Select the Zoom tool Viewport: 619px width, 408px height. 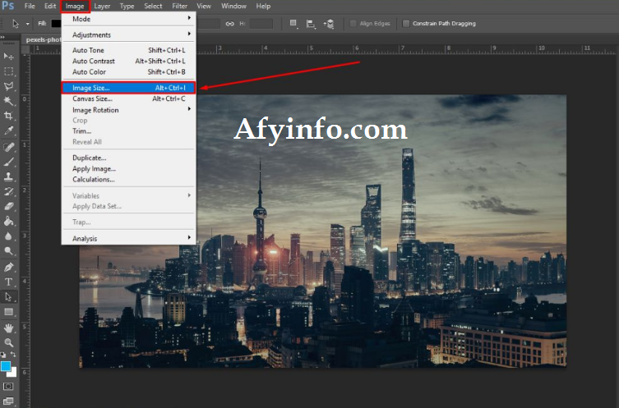(9, 342)
